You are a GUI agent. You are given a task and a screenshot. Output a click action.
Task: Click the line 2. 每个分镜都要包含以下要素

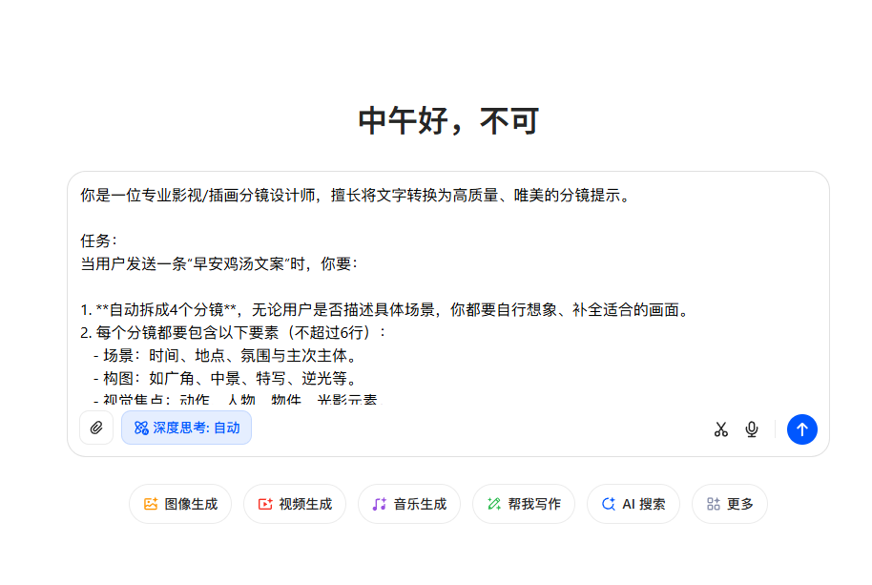click(233, 332)
